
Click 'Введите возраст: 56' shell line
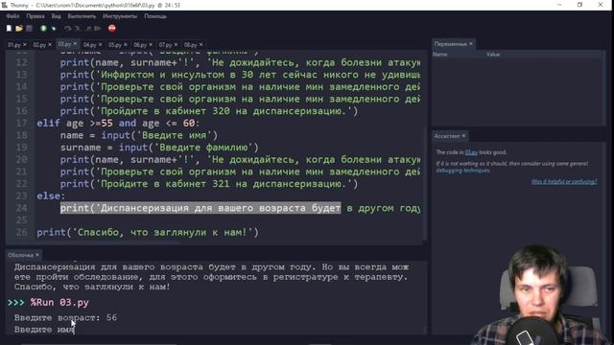pos(65,317)
